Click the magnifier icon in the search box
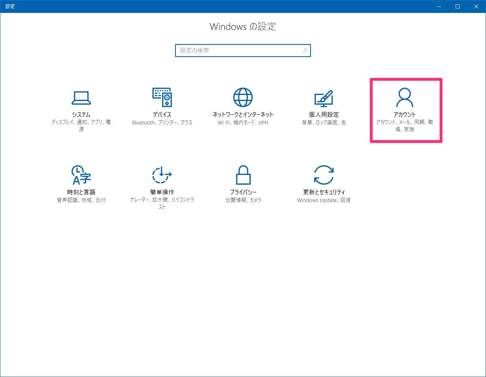The height and width of the screenshot is (377, 486). [x=305, y=51]
